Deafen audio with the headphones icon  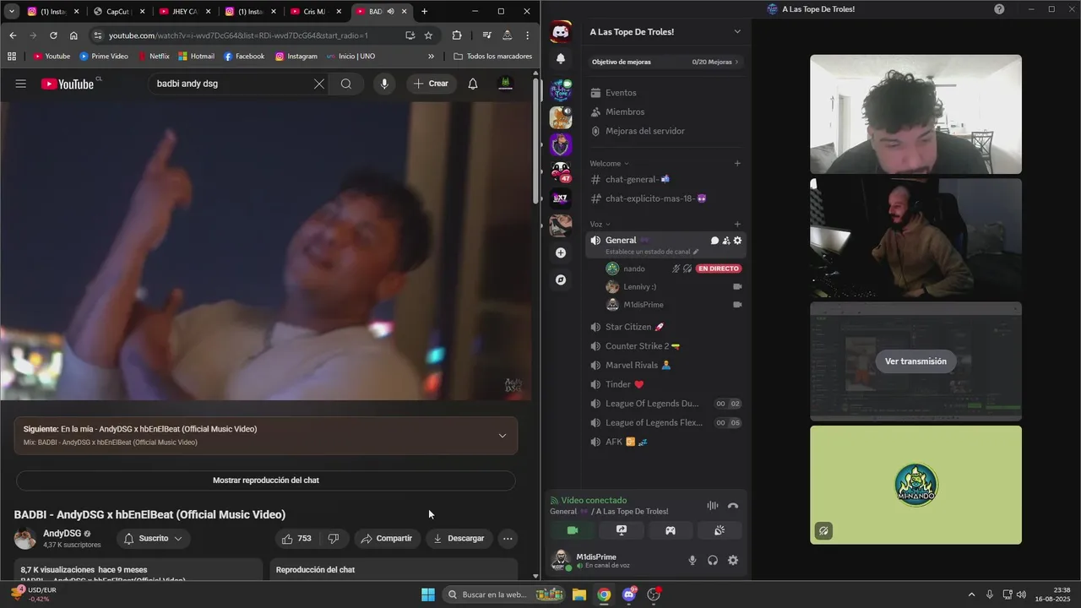click(713, 560)
